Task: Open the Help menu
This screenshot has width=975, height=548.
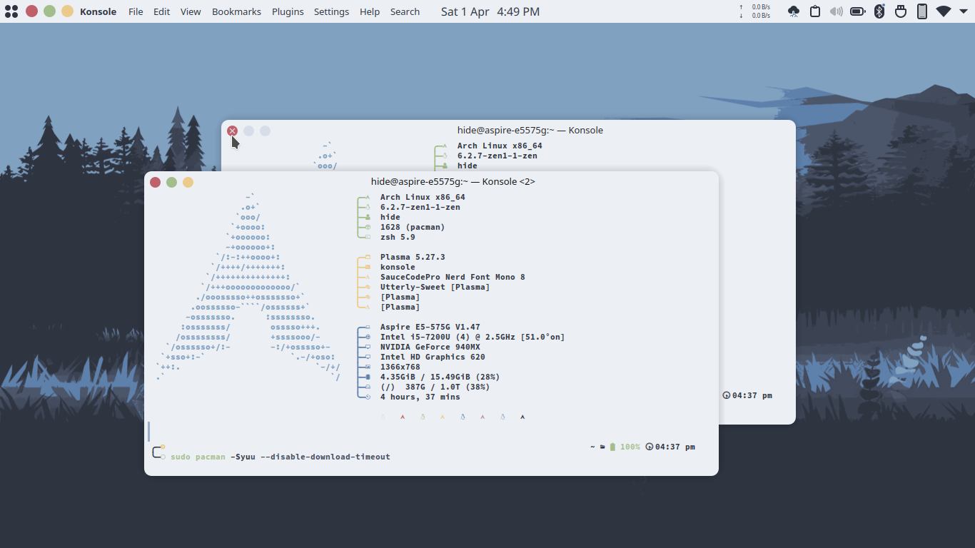Action: click(370, 11)
